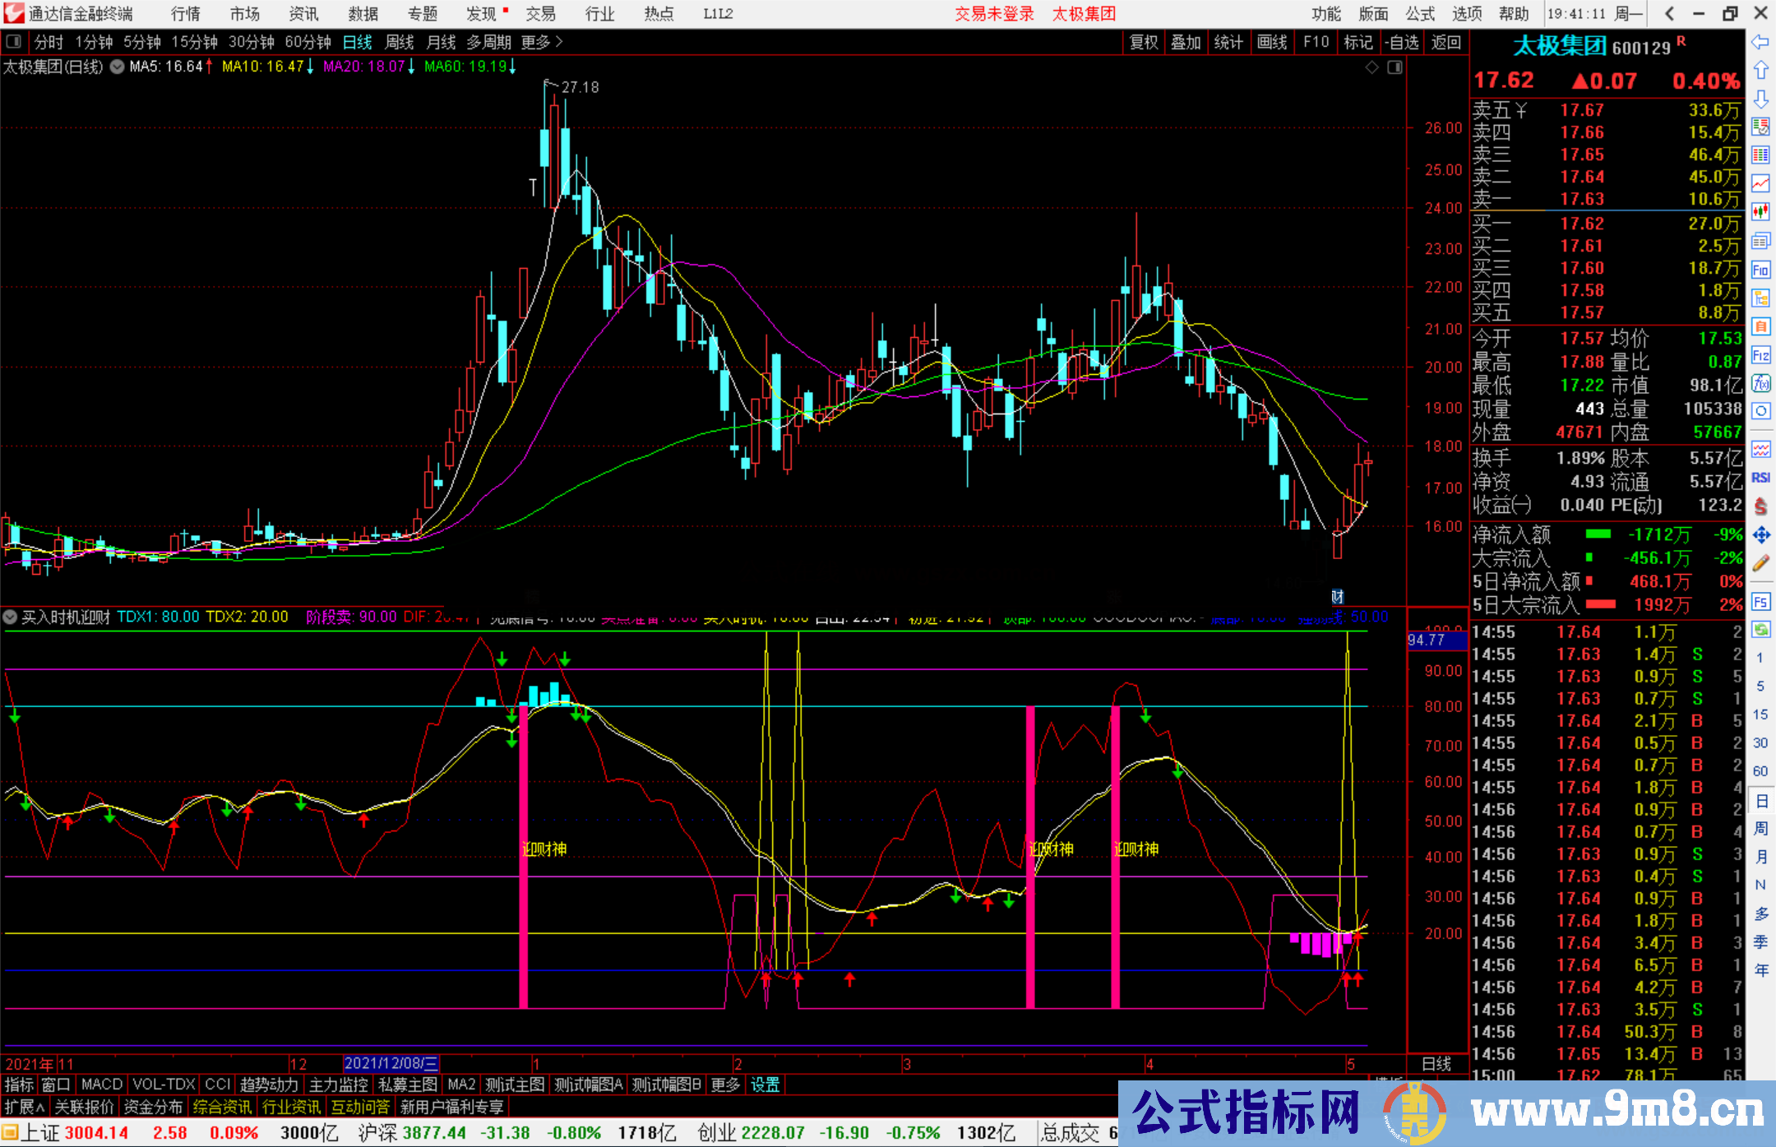Click the candlestick chart sidebar icon
Image resolution: width=1776 pixels, height=1147 pixels.
1760,212
